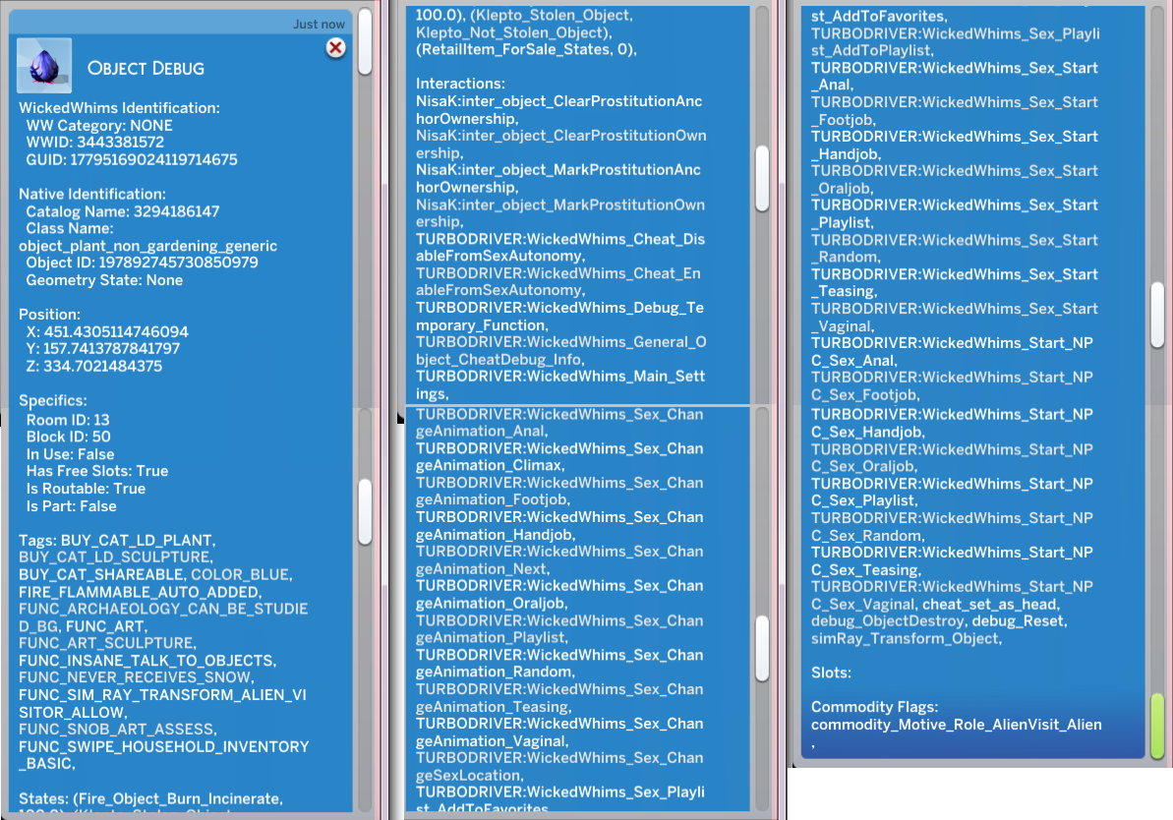Select the "WWID: 3443381572" value
The width and height of the screenshot is (1173, 820).
tap(95, 143)
